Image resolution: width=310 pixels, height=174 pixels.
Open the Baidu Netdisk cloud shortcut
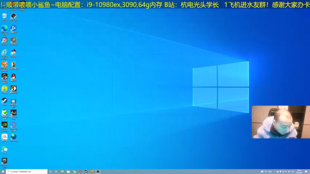click(4, 138)
